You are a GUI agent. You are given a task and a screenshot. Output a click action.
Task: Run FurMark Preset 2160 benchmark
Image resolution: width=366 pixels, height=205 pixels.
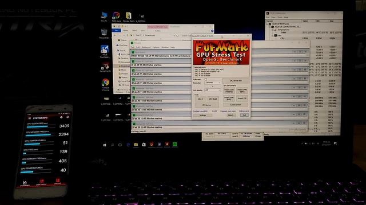click(x=229, y=91)
